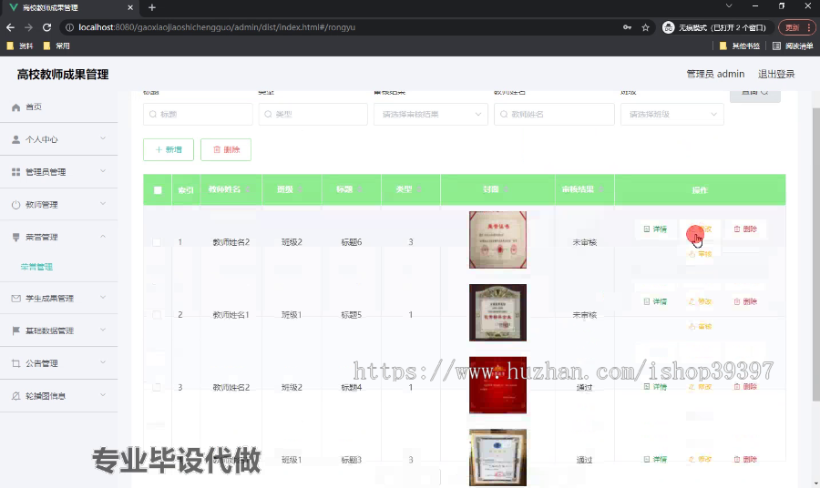This screenshot has width=820, height=488.
Task: Open the red cover thumbnail for 标题4
Action: coord(497,385)
